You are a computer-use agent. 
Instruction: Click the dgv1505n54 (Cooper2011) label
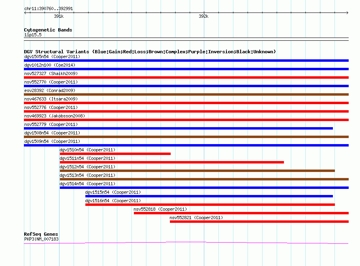tap(52, 57)
